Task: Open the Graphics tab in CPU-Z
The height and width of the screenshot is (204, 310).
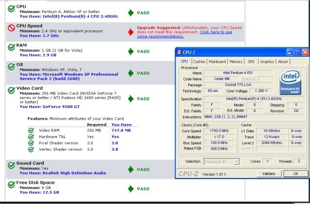Action: pos(267,62)
